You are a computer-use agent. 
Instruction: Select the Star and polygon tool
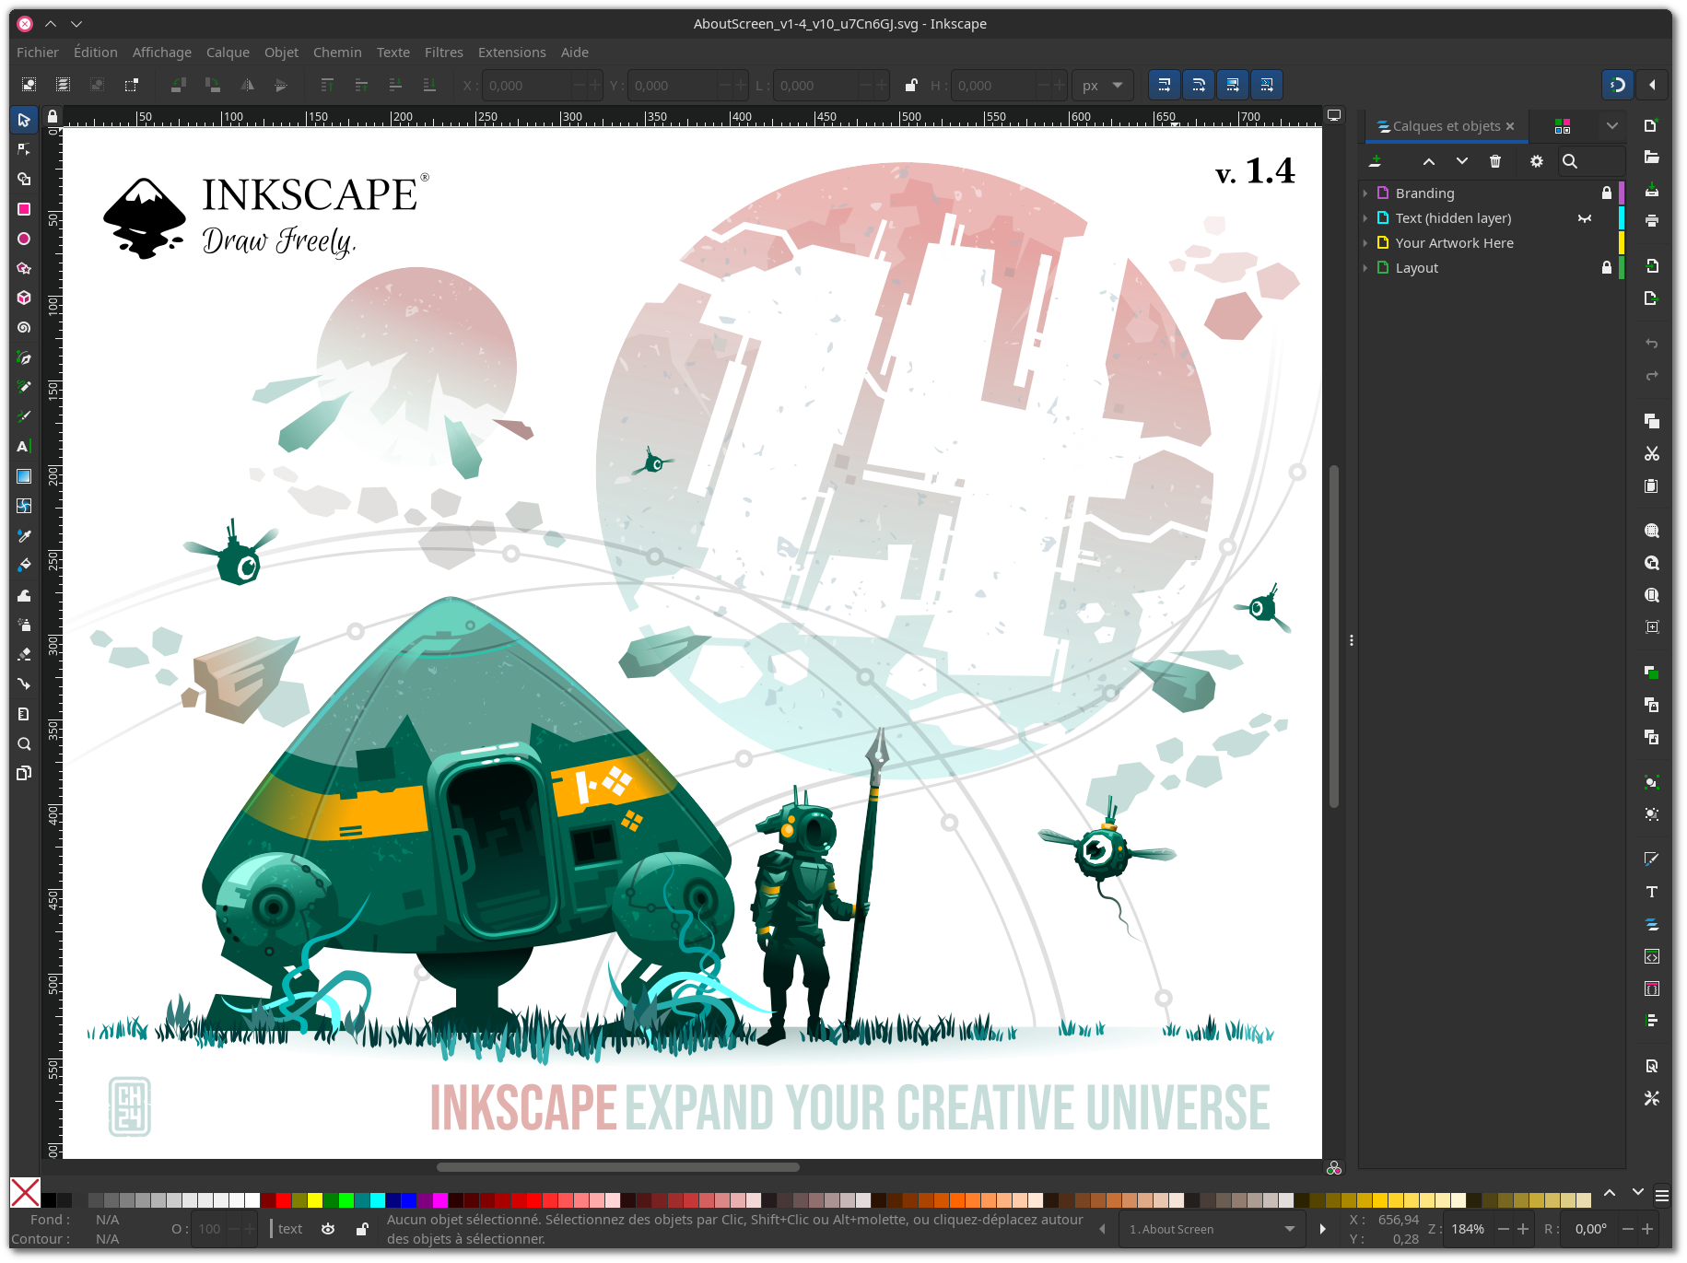pyautogui.click(x=24, y=268)
